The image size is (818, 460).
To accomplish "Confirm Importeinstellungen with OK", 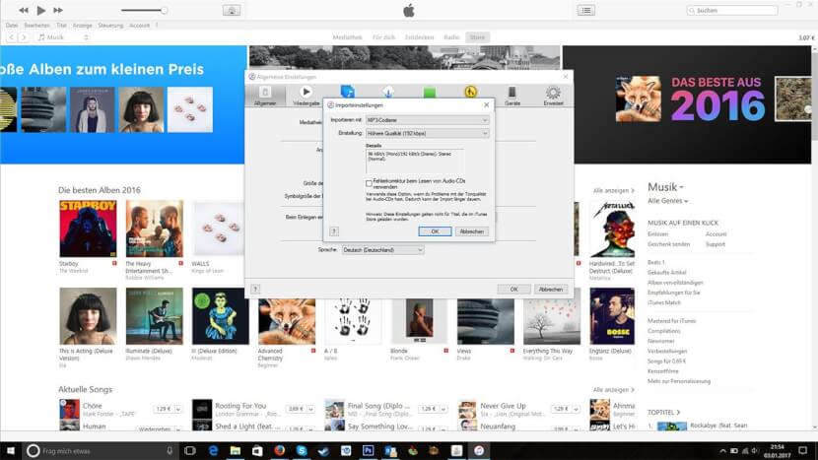I will click(x=435, y=231).
